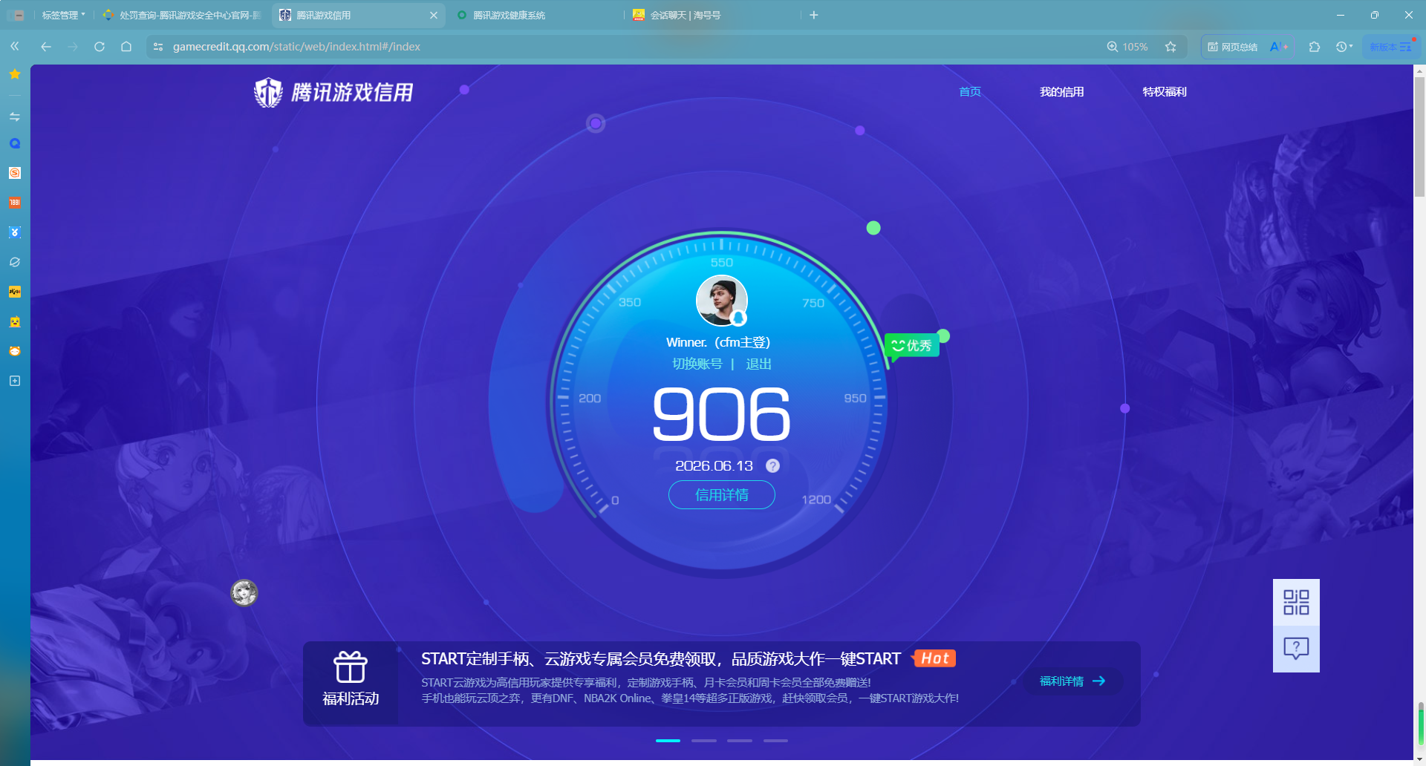Viewport: 1426px width, 766px height.
Task: Open site settings icon in address bar
Action: pyautogui.click(x=158, y=46)
